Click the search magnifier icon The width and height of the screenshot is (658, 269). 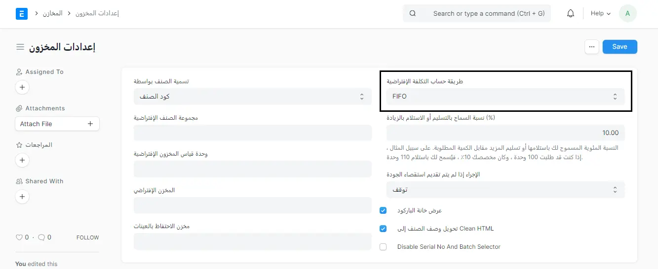(x=413, y=14)
